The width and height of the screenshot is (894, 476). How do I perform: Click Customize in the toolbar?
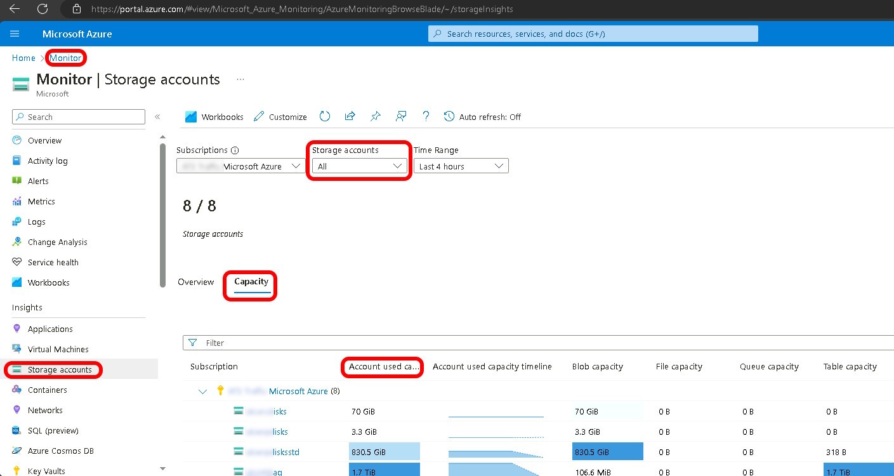(280, 117)
